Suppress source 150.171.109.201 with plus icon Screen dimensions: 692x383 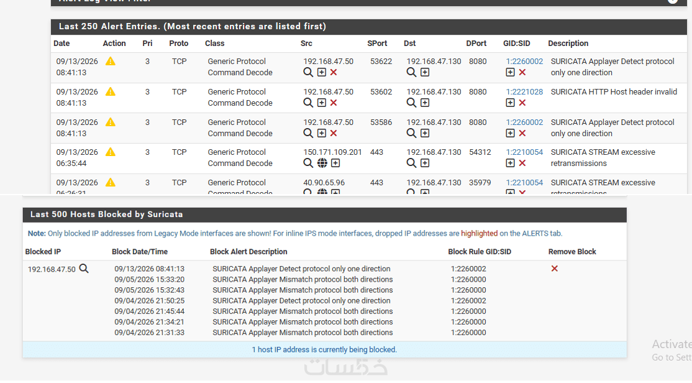[335, 164]
